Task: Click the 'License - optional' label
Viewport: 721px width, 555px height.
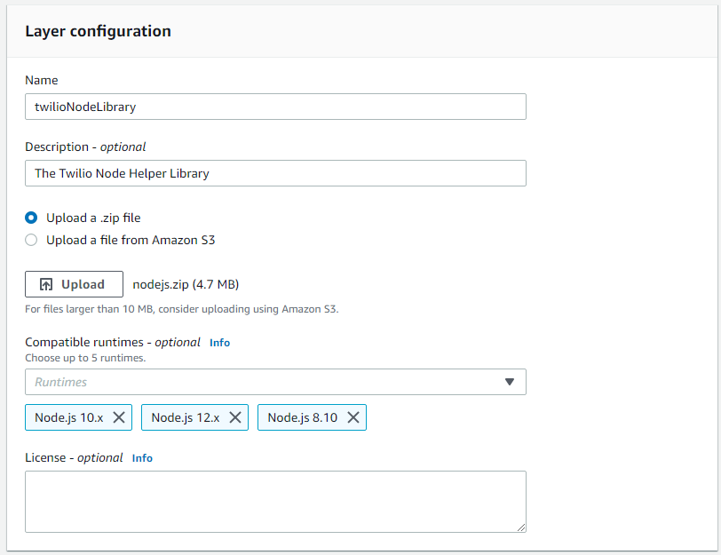Action: 74,458
